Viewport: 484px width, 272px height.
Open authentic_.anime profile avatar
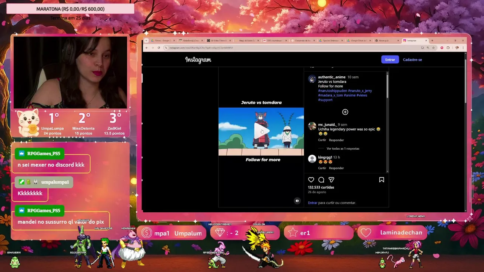click(x=312, y=79)
